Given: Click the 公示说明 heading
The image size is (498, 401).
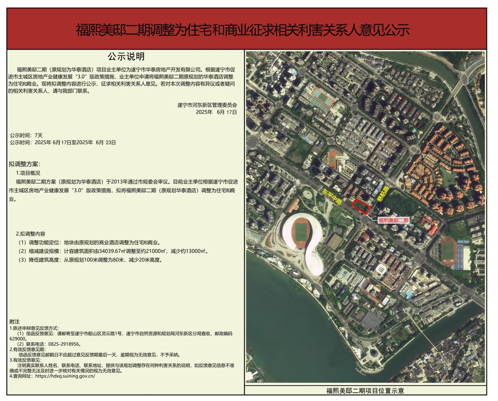Looking at the screenshot, I should pyautogui.click(x=126, y=56).
